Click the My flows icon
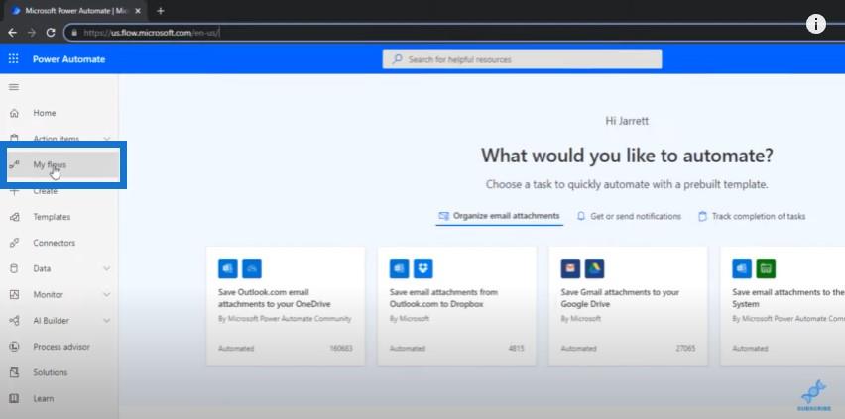The image size is (845, 419). coord(15,164)
